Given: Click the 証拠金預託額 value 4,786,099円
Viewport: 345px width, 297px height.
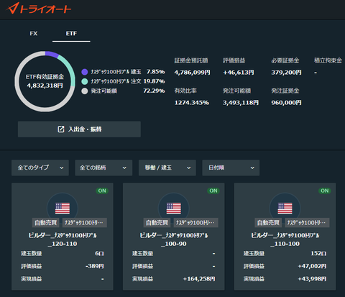Looking at the screenshot, I should [192, 73].
